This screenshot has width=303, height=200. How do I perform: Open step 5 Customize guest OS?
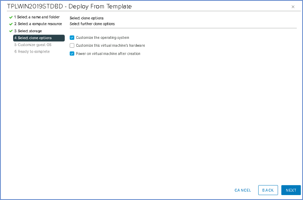click(33, 45)
